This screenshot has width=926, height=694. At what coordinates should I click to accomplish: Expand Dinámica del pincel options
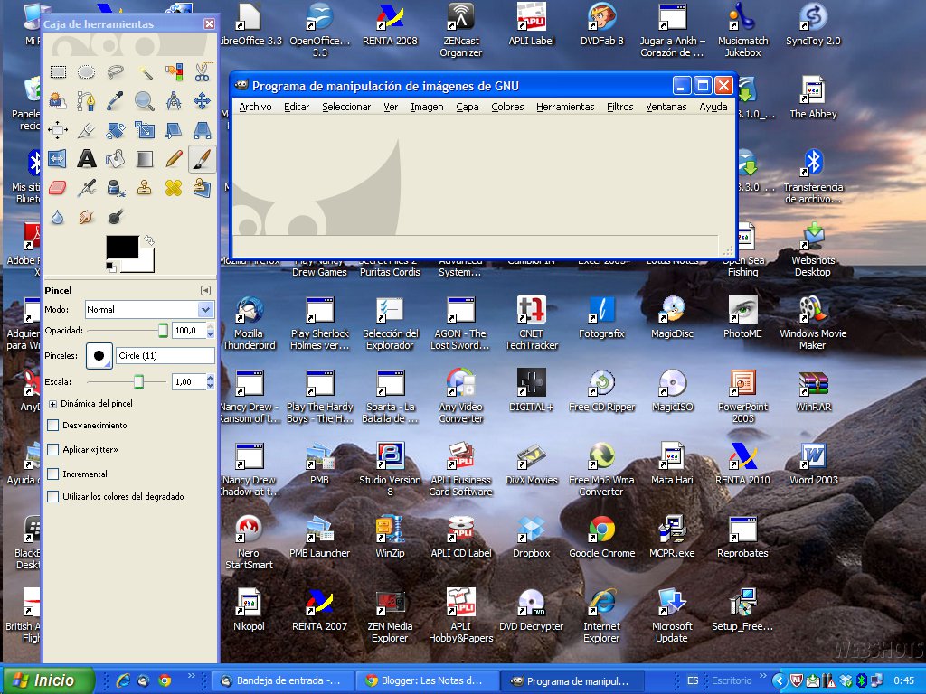[52, 404]
